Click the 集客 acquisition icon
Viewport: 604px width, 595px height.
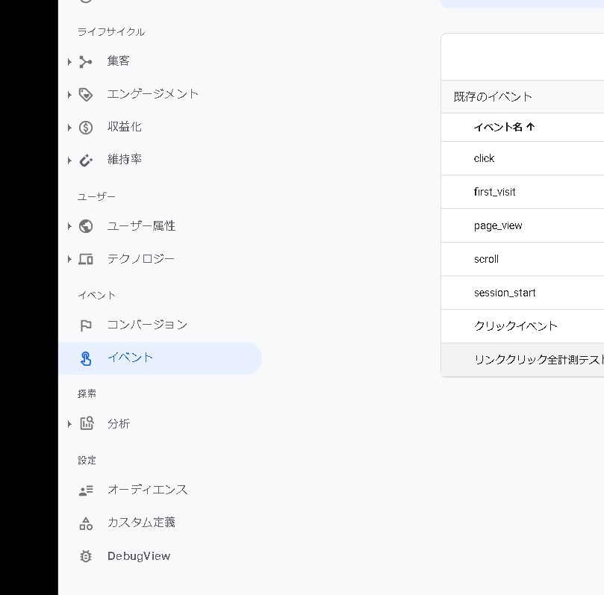click(x=86, y=62)
